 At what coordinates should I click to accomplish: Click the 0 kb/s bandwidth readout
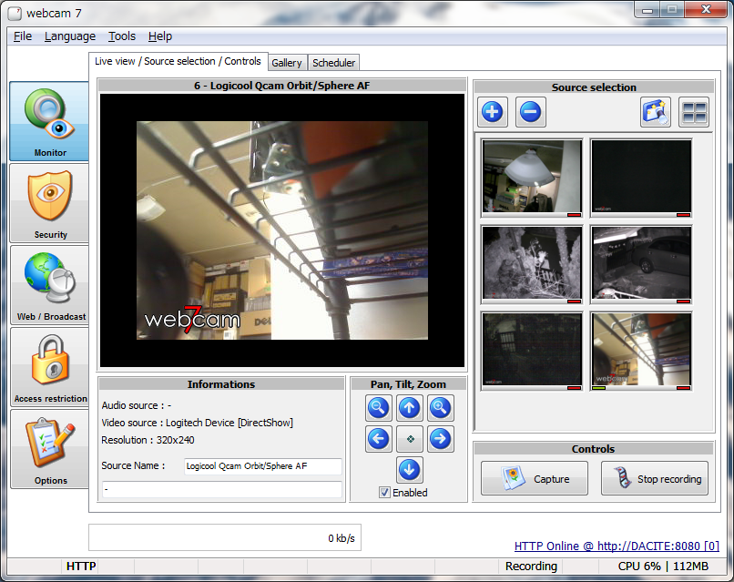coord(342,538)
